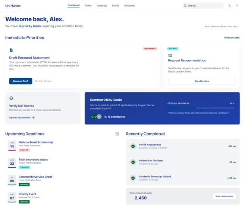Click the Summer 2024 Goals heading
Image resolution: width=245 pixels, height=214 pixels.
coord(106,100)
